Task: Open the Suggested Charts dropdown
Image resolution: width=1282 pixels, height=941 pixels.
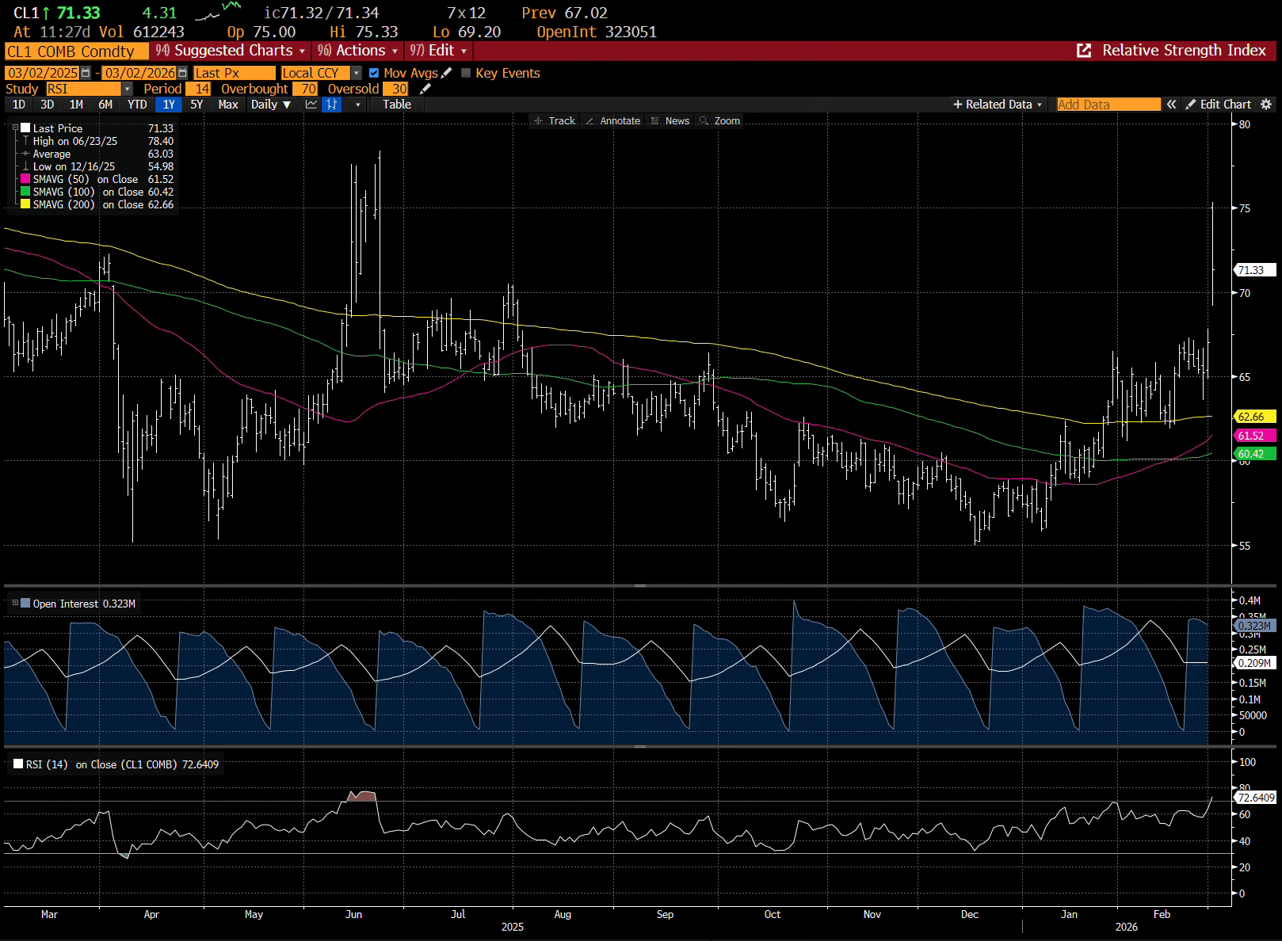Action: click(230, 51)
